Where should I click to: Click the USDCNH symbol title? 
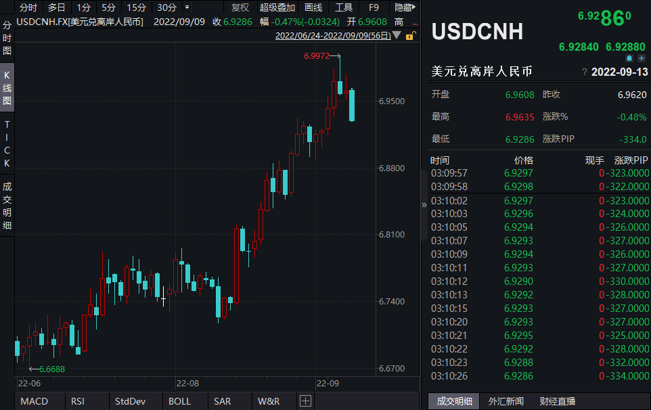tap(478, 32)
